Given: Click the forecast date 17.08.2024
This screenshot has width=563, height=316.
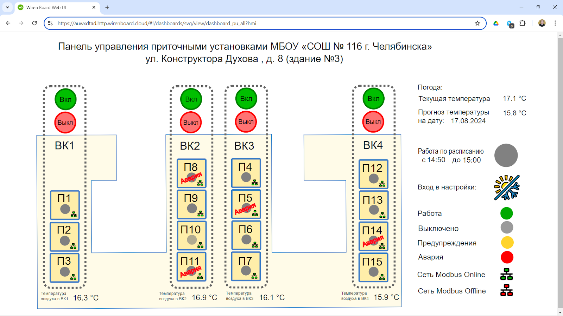Looking at the screenshot, I should tap(468, 121).
